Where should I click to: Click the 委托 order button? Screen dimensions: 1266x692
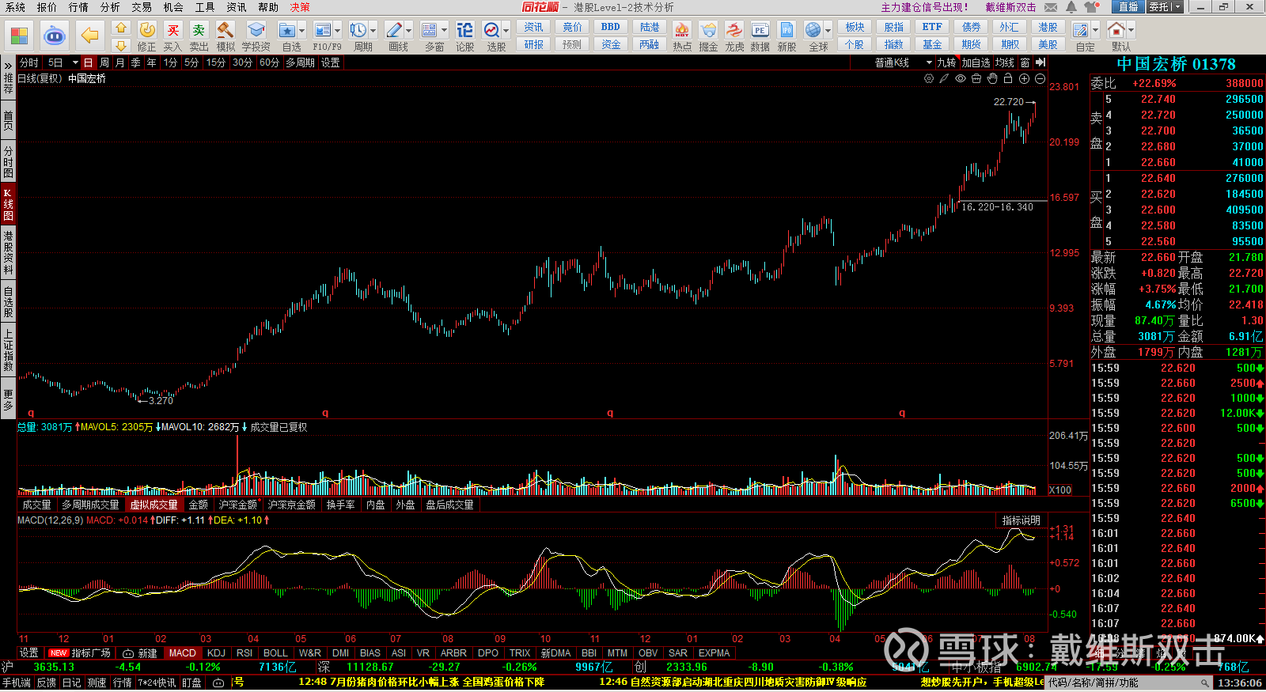(x=1165, y=6)
